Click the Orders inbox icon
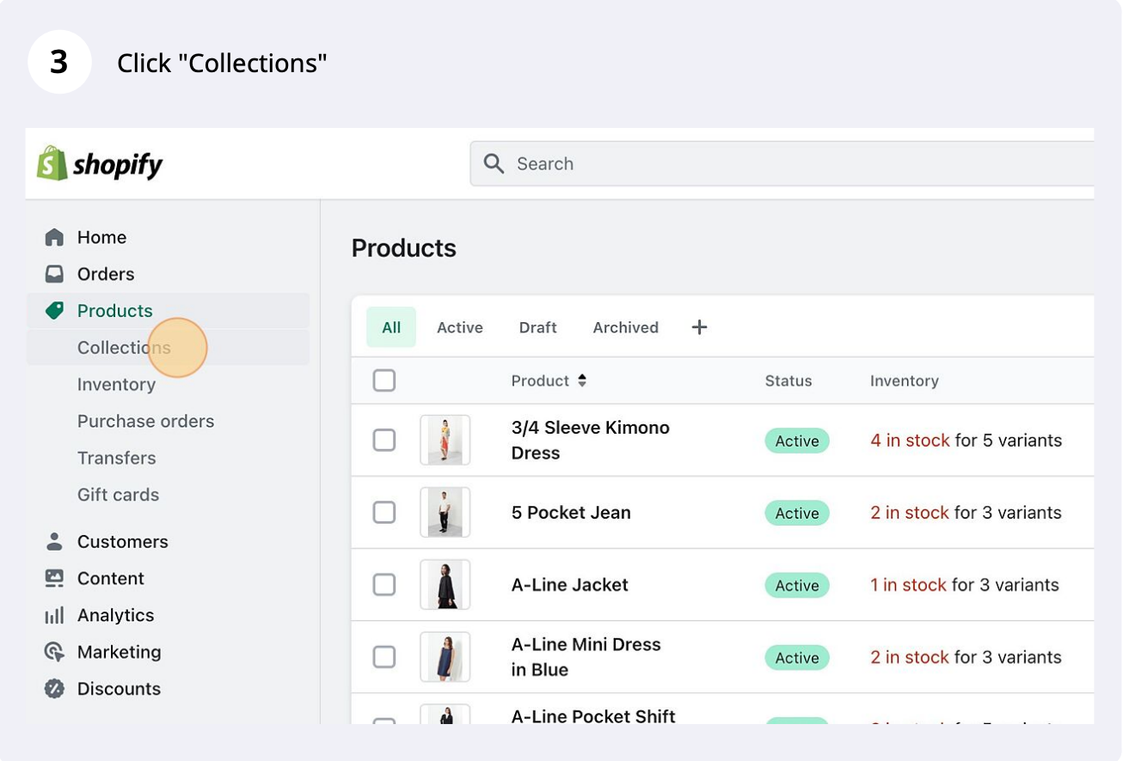Viewport: 1123px width, 761px height. (x=54, y=274)
